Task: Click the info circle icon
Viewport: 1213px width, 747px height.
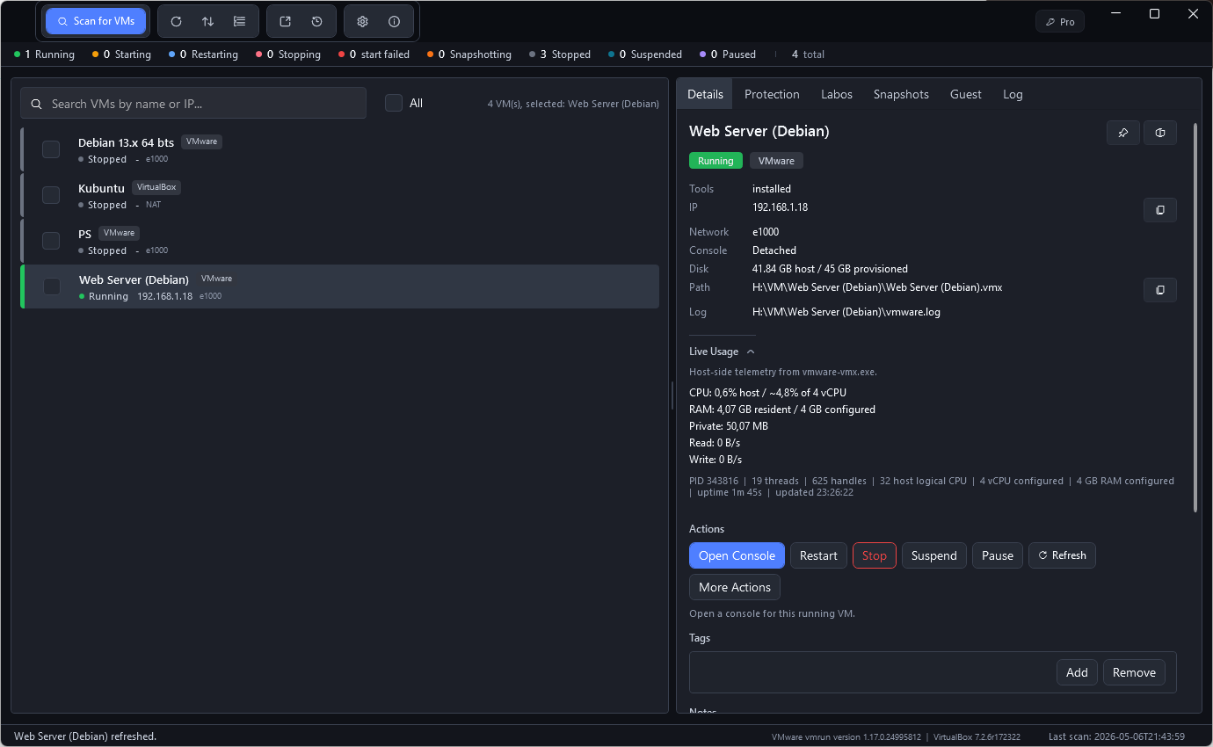Action: [394, 21]
